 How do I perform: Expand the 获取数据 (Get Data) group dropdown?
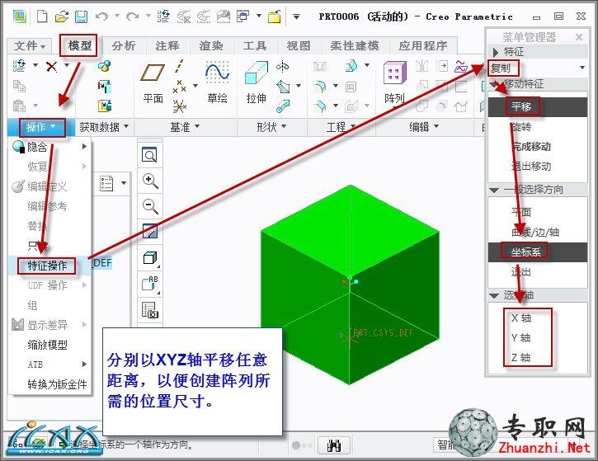(x=104, y=127)
